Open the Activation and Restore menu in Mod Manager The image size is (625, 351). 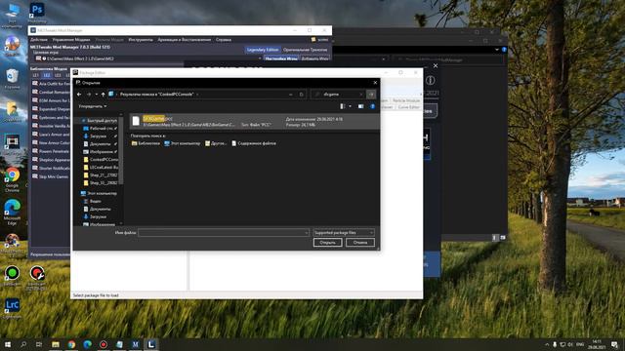[x=184, y=40]
